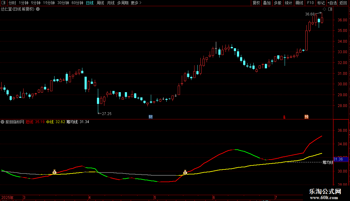Open the 画线 drawing tools

[x=299, y=3]
